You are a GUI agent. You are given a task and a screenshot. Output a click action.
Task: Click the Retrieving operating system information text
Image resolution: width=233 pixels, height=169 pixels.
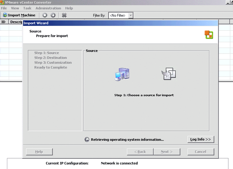(x=127, y=139)
